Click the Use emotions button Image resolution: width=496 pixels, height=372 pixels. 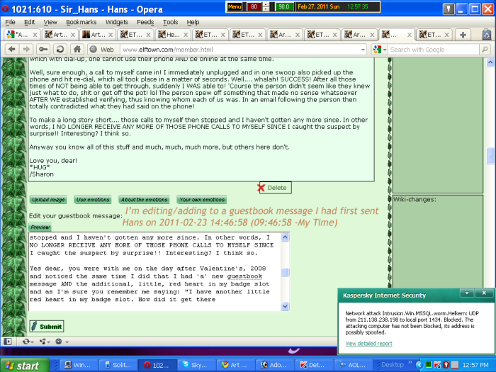93,200
